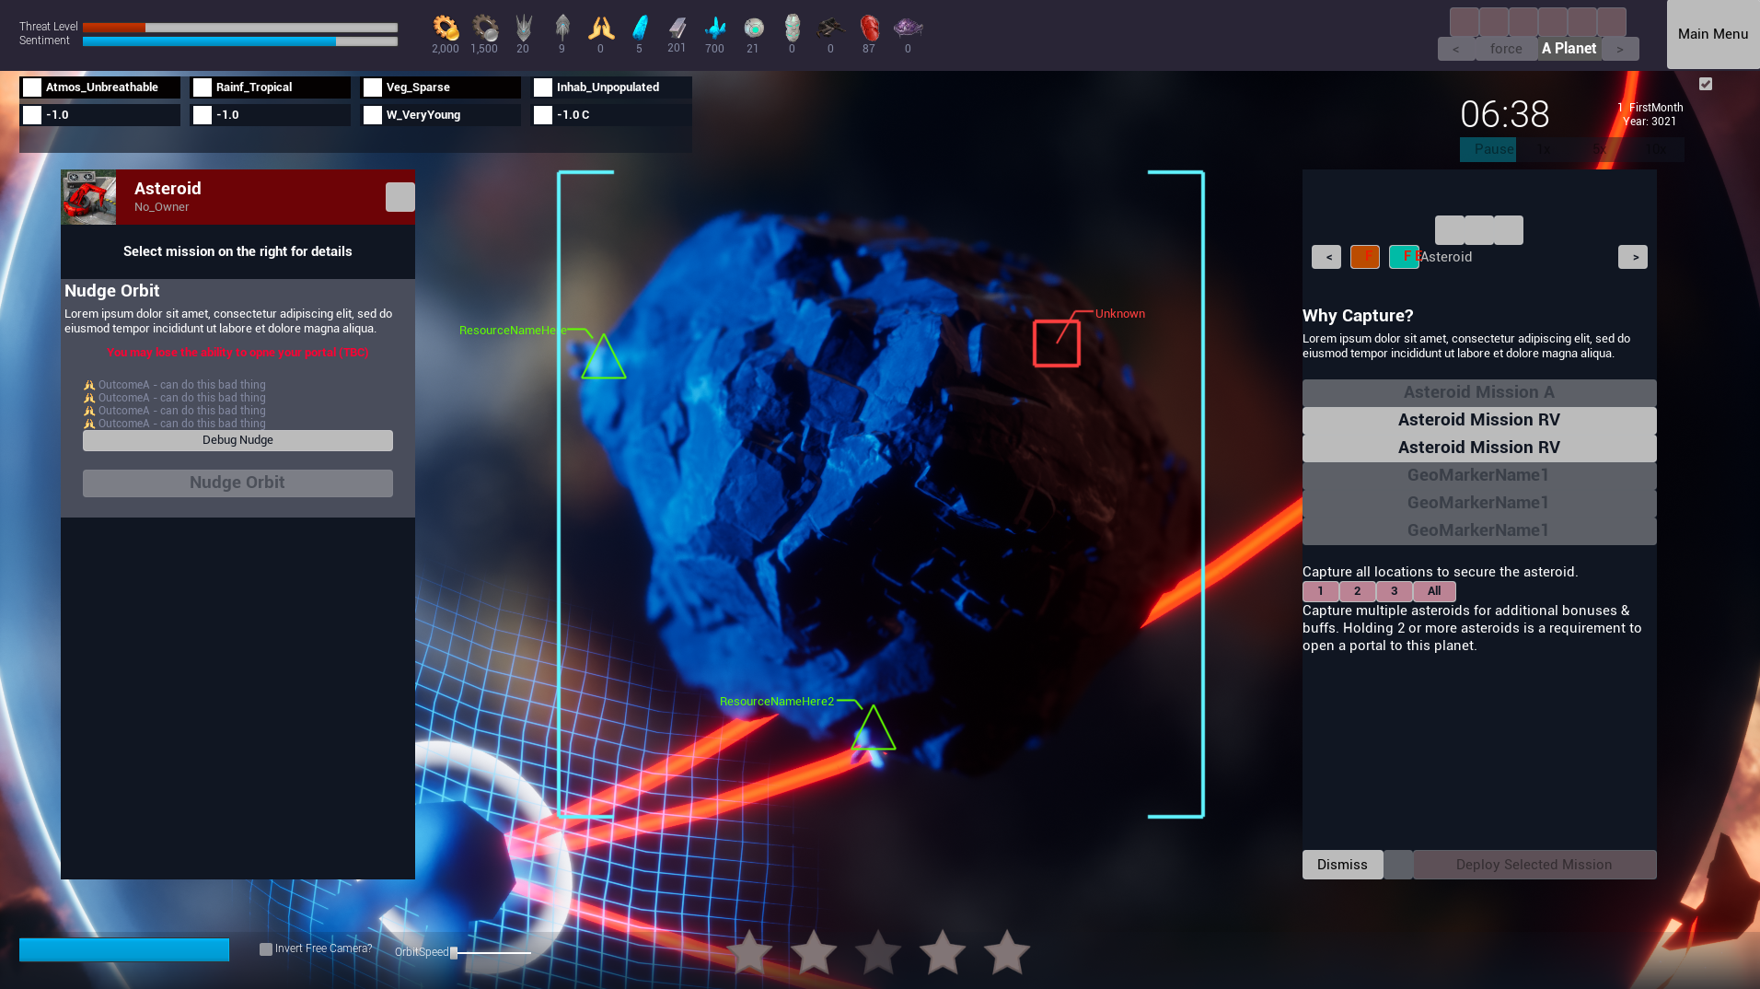The image size is (1760, 989).
Task: Click the red square Unknown marker
Action: click(x=1056, y=343)
